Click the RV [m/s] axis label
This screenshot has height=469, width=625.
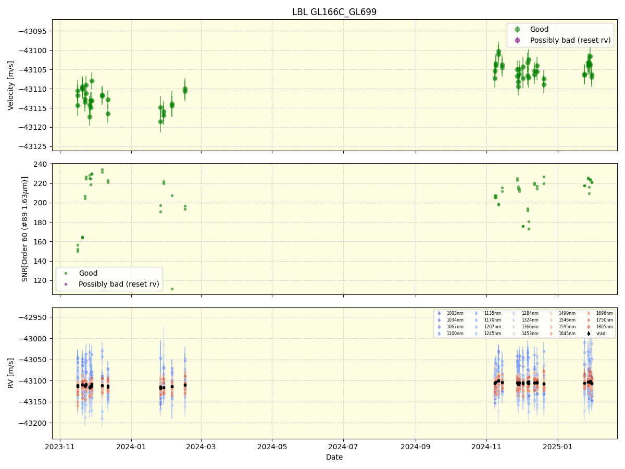tap(11, 373)
